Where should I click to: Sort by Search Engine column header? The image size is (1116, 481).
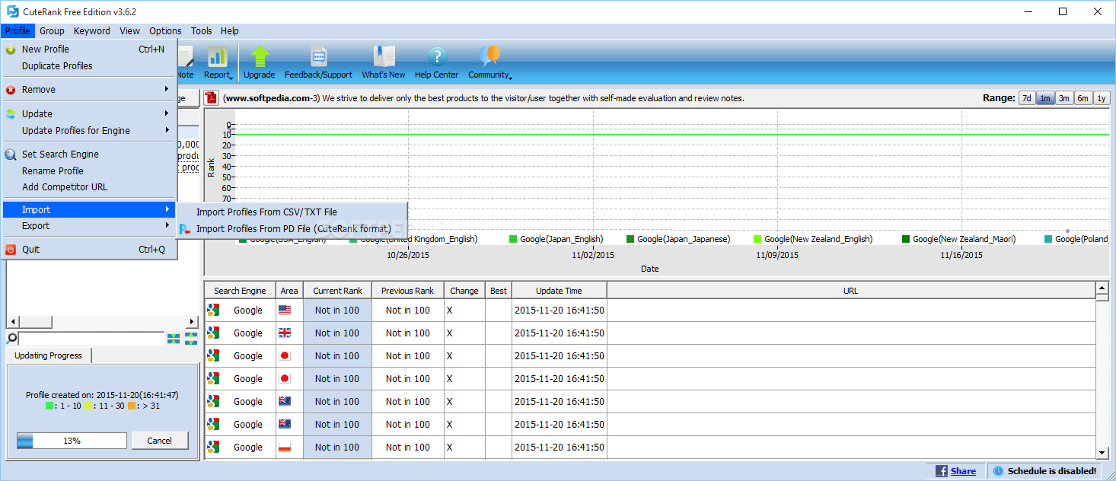240,290
